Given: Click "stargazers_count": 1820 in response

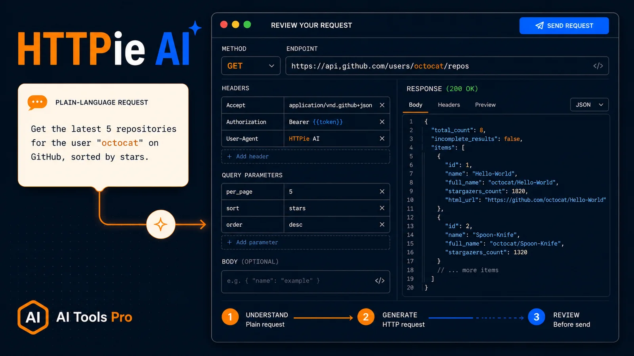Looking at the screenshot, I should (x=487, y=191).
